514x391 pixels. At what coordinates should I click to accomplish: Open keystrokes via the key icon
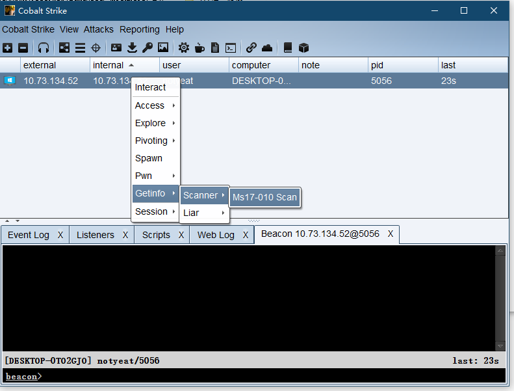point(148,48)
